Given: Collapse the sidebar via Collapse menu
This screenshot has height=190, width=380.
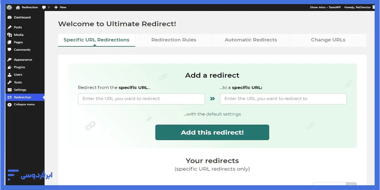Looking at the screenshot, I should [25, 104].
